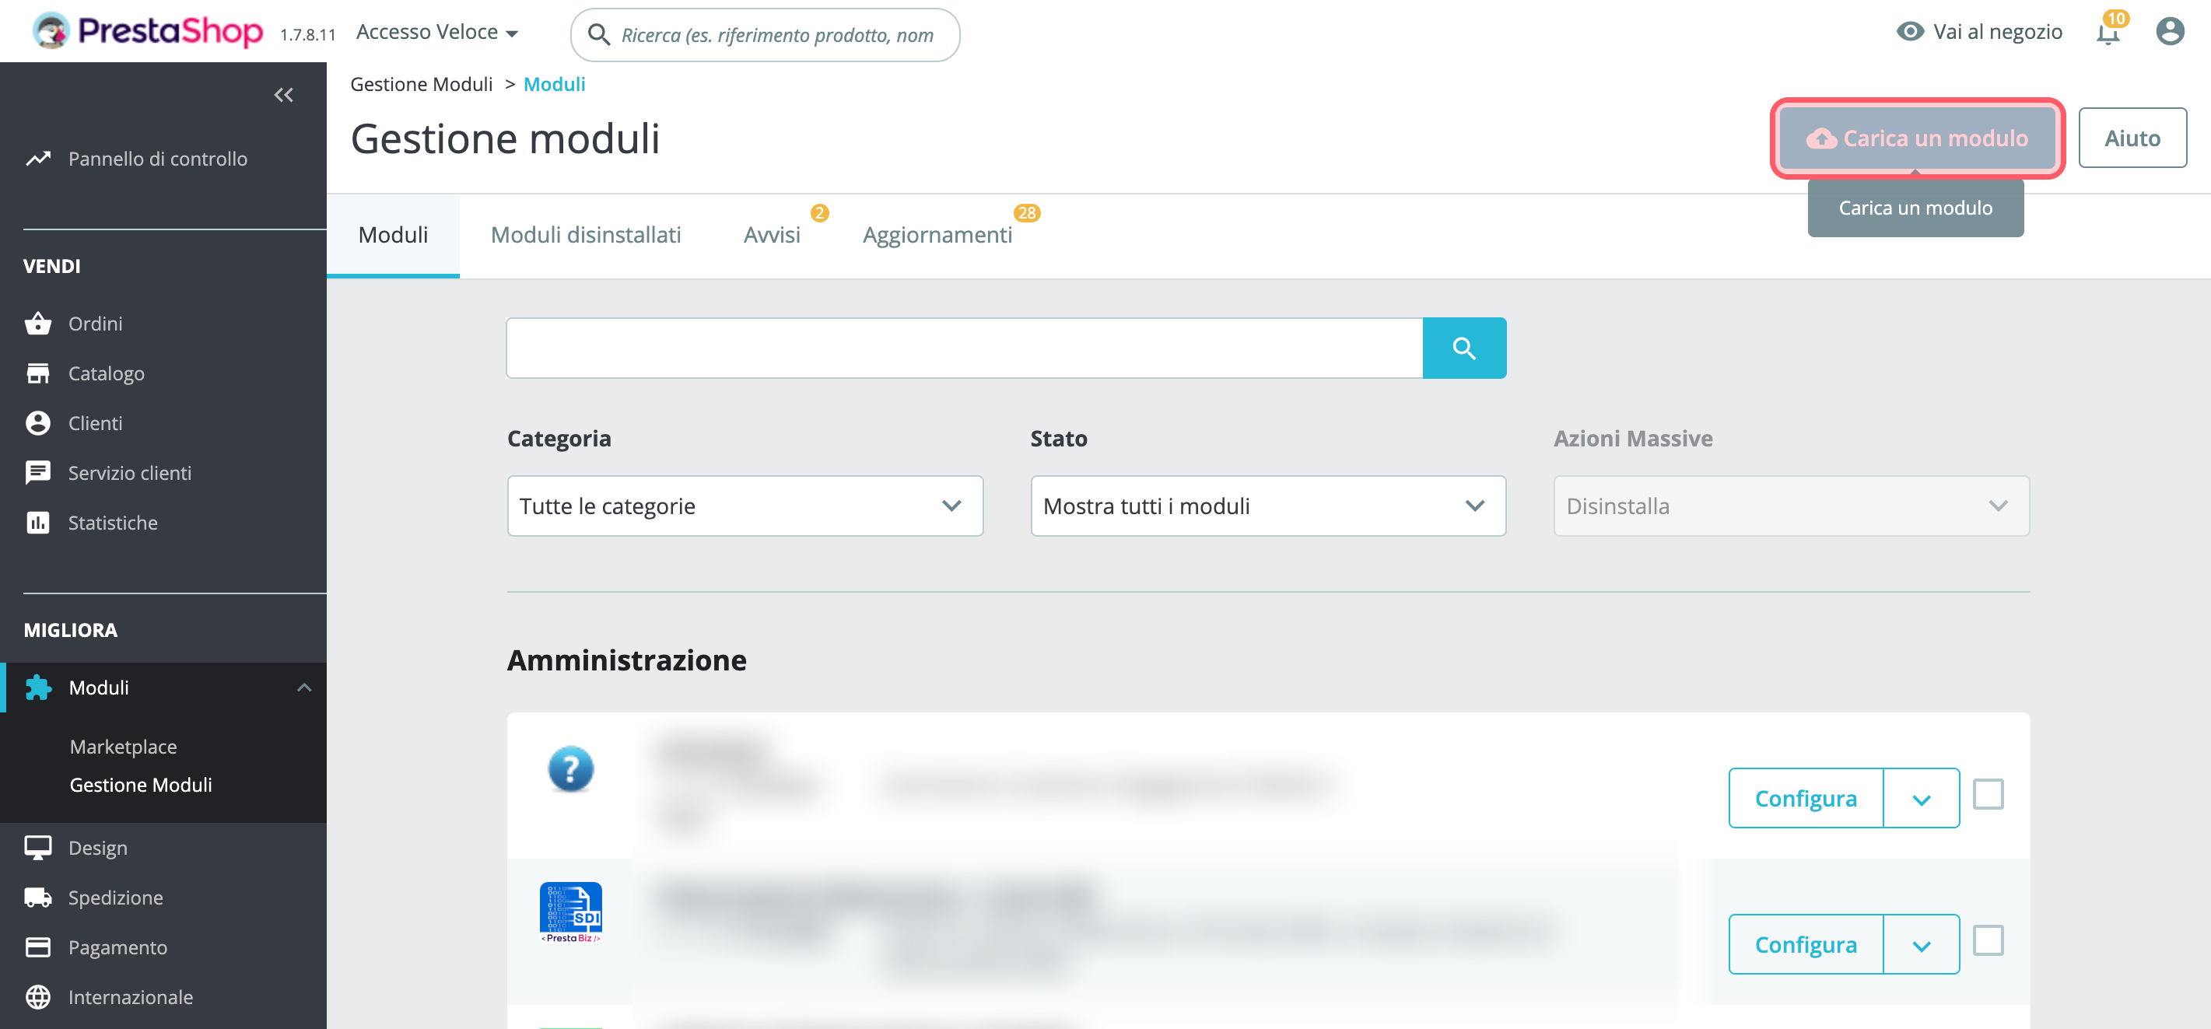
Task: Click the Clienti person icon
Action: pyautogui.click(x=38, y=423)
